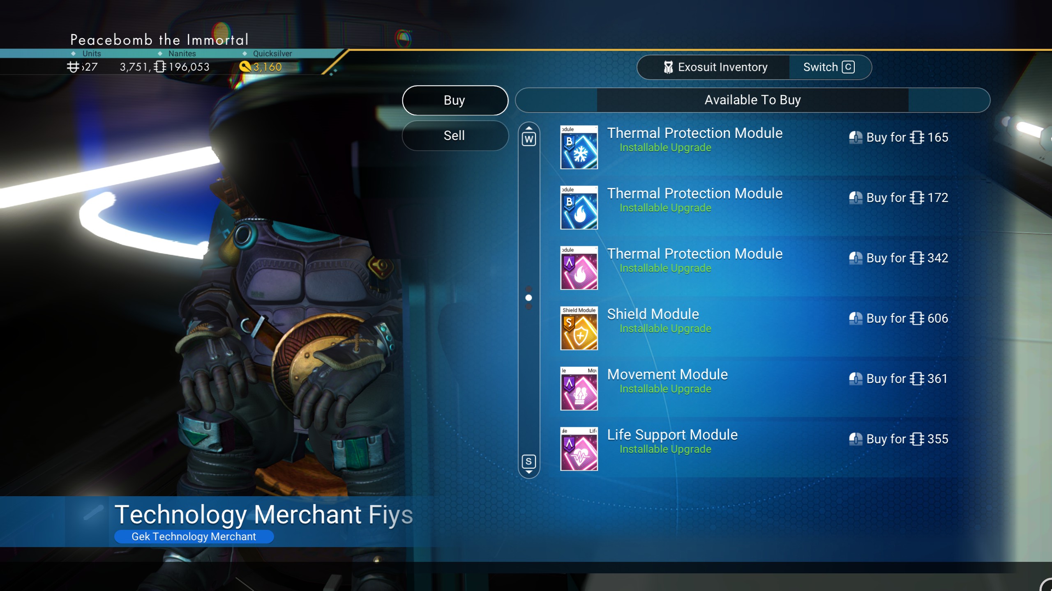Select the cold Thermal Protection Module snowflake icon
The height and width of the screenshot is (591, 1052).
tap(579, 147)
